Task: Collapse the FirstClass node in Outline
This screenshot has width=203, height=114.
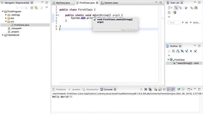Action: tap(168, 60)
